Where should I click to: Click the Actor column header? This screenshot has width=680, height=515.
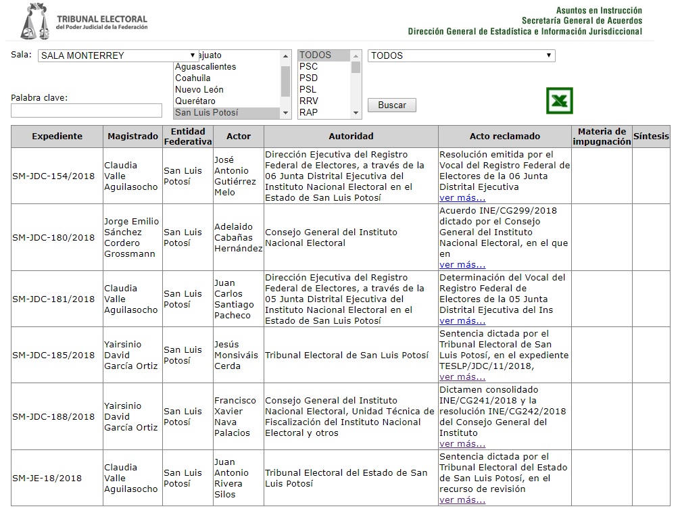239,137
